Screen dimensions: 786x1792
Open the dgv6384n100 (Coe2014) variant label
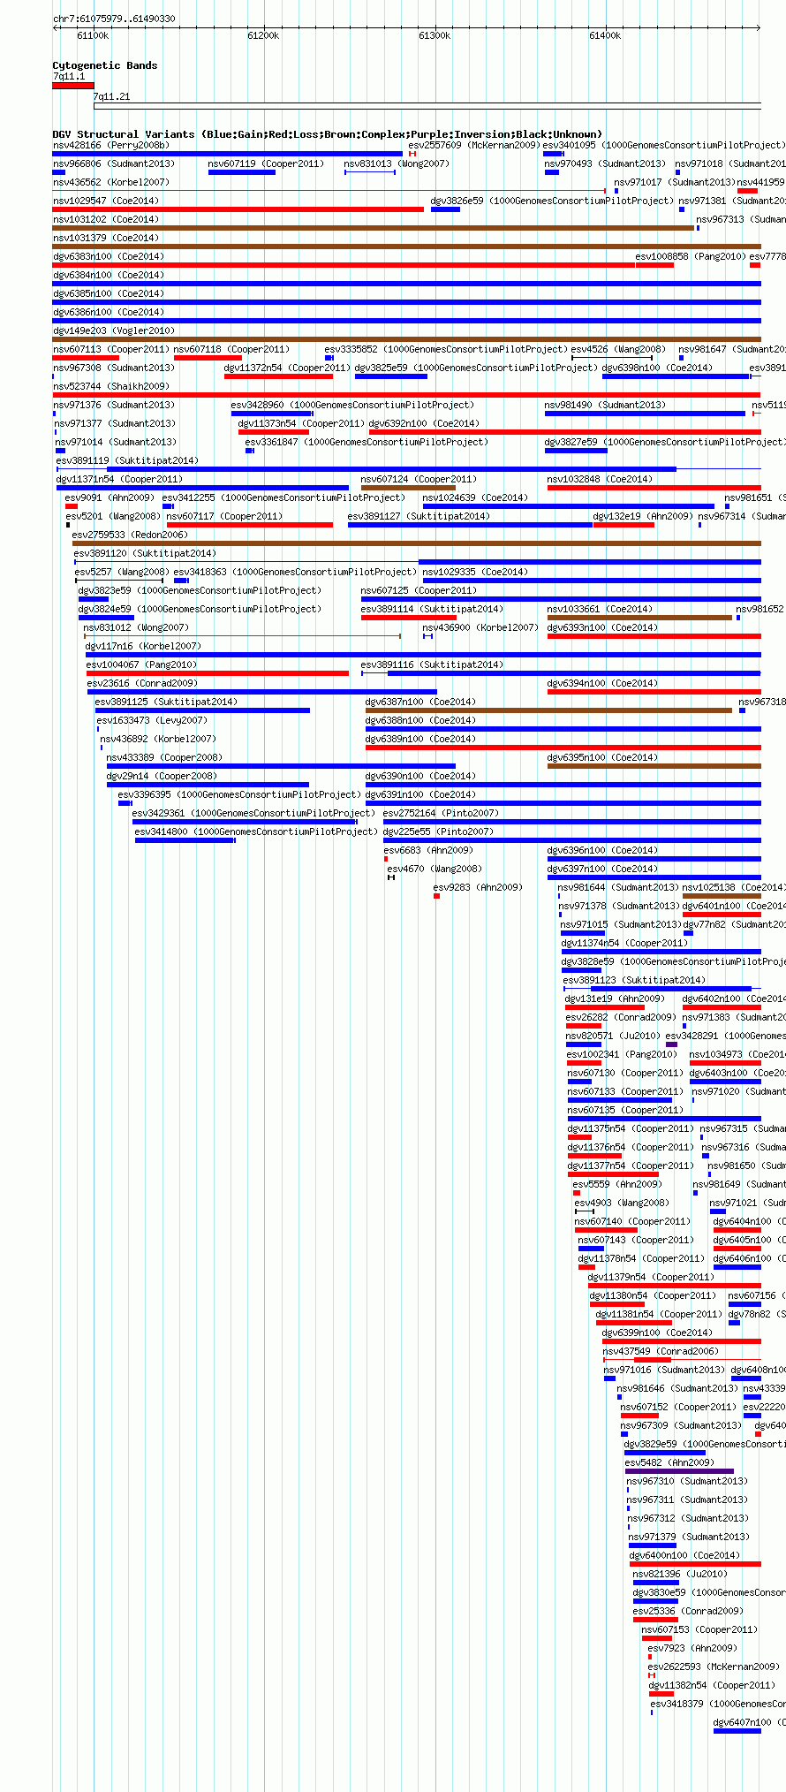click(x=109, y=275)
